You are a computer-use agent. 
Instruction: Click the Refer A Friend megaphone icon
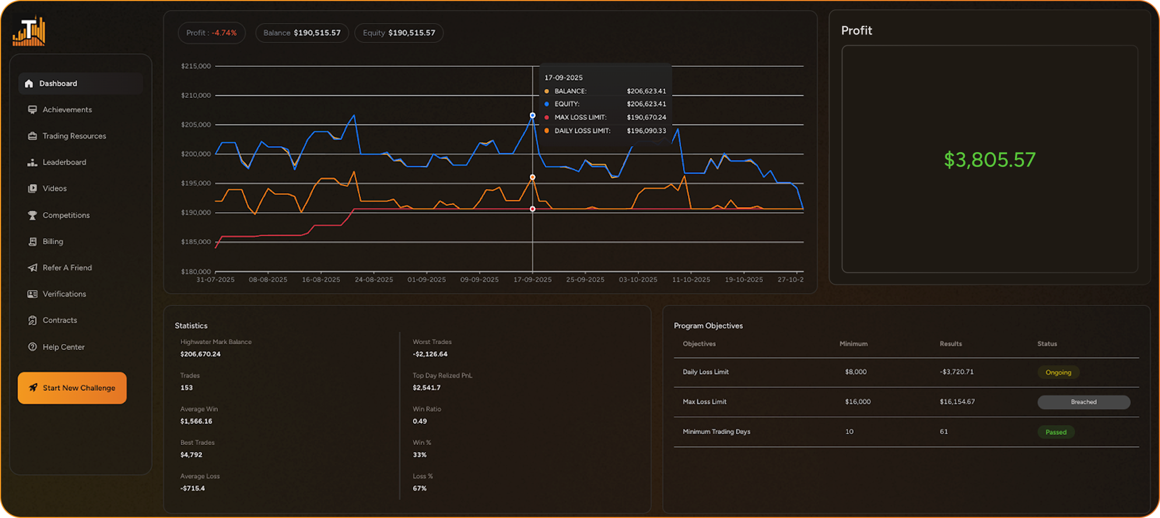[32, 267]
